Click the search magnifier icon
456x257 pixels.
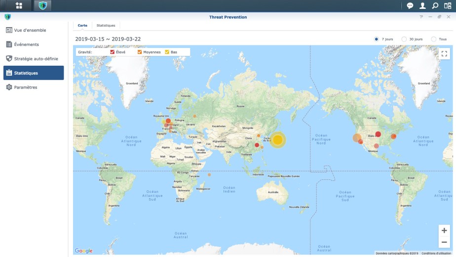click(x=435, y=6)
